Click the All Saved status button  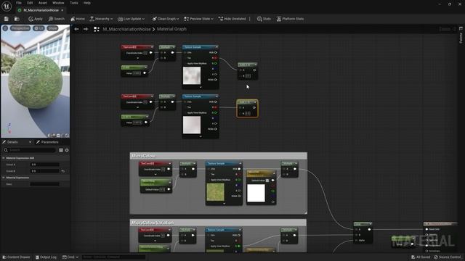pyautogui.click(x=421, y=257)
